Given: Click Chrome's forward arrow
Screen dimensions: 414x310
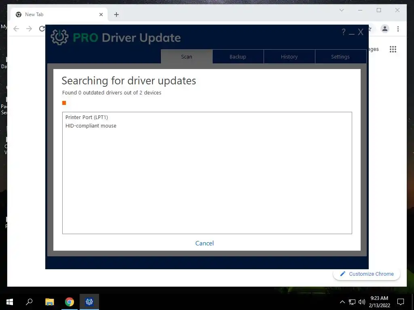Looking at the screenshot, I should [x=29, y=29].
